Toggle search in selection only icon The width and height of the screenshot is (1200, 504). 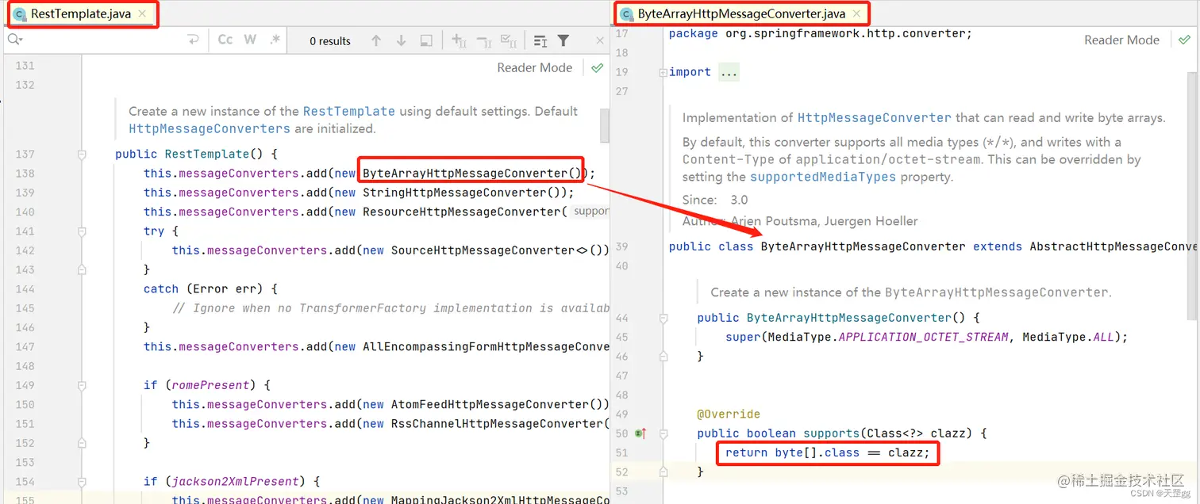(426, 40)
